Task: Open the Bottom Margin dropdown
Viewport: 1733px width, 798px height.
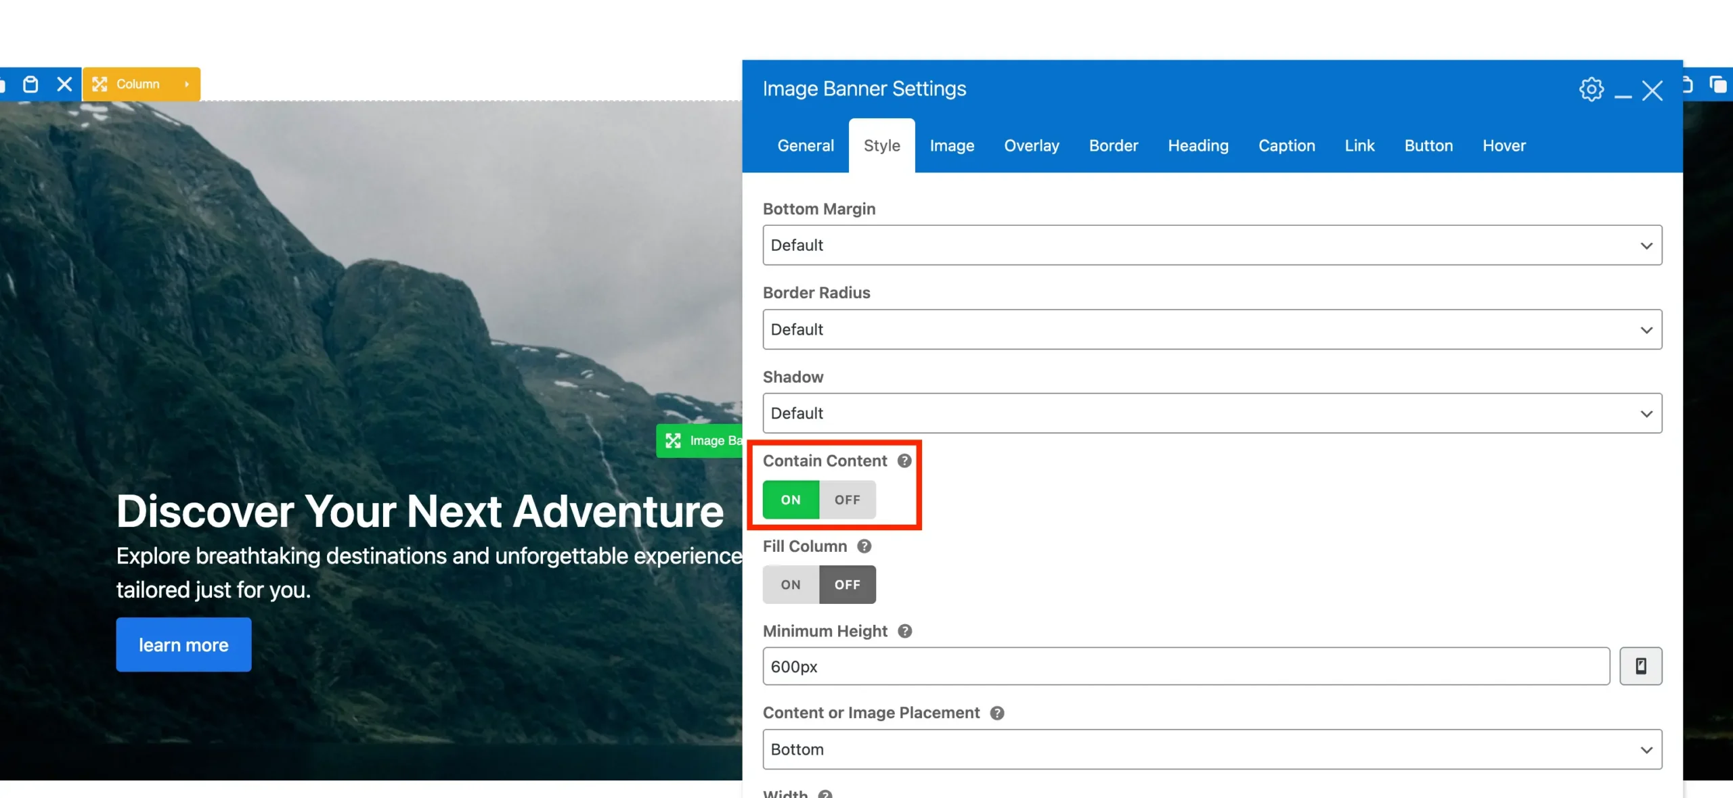Action: click(1212, 245)
